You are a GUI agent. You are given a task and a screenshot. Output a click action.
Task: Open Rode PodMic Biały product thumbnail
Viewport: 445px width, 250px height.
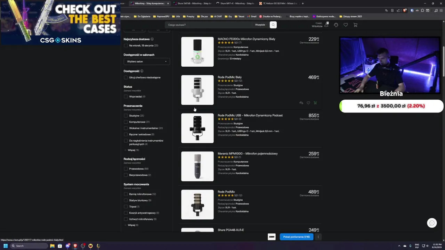197,90
